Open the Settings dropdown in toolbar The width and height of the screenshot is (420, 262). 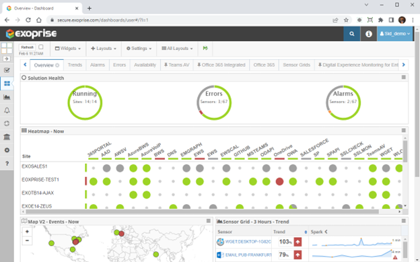[x=139, y=48]
